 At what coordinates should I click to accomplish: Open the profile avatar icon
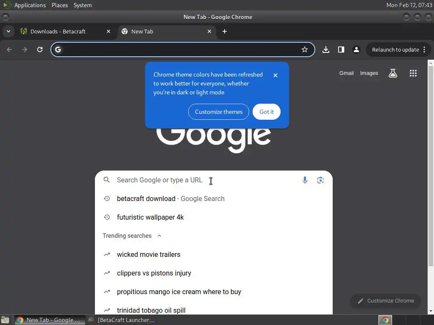click(356, 50)
